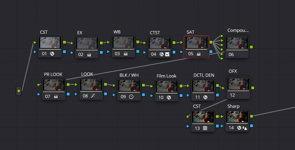Click the LUT grid icon on node 13
This screenshot has height=150, width=295.
click(x=205, y=128)
